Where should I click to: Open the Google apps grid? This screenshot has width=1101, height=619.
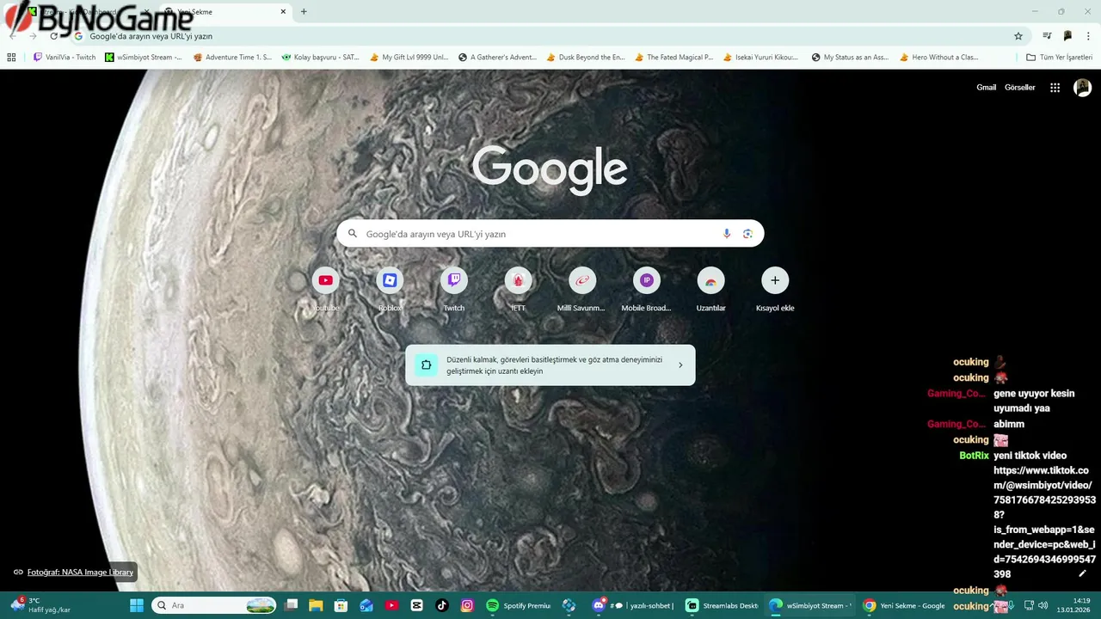pyautogui.click(x=1055, y=88)
